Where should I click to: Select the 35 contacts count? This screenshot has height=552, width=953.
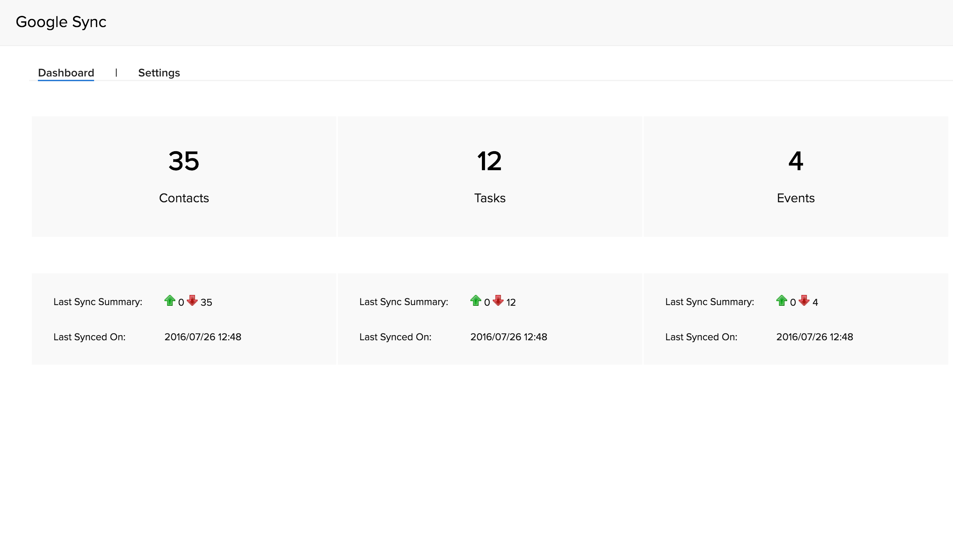(x=184, y=161)
